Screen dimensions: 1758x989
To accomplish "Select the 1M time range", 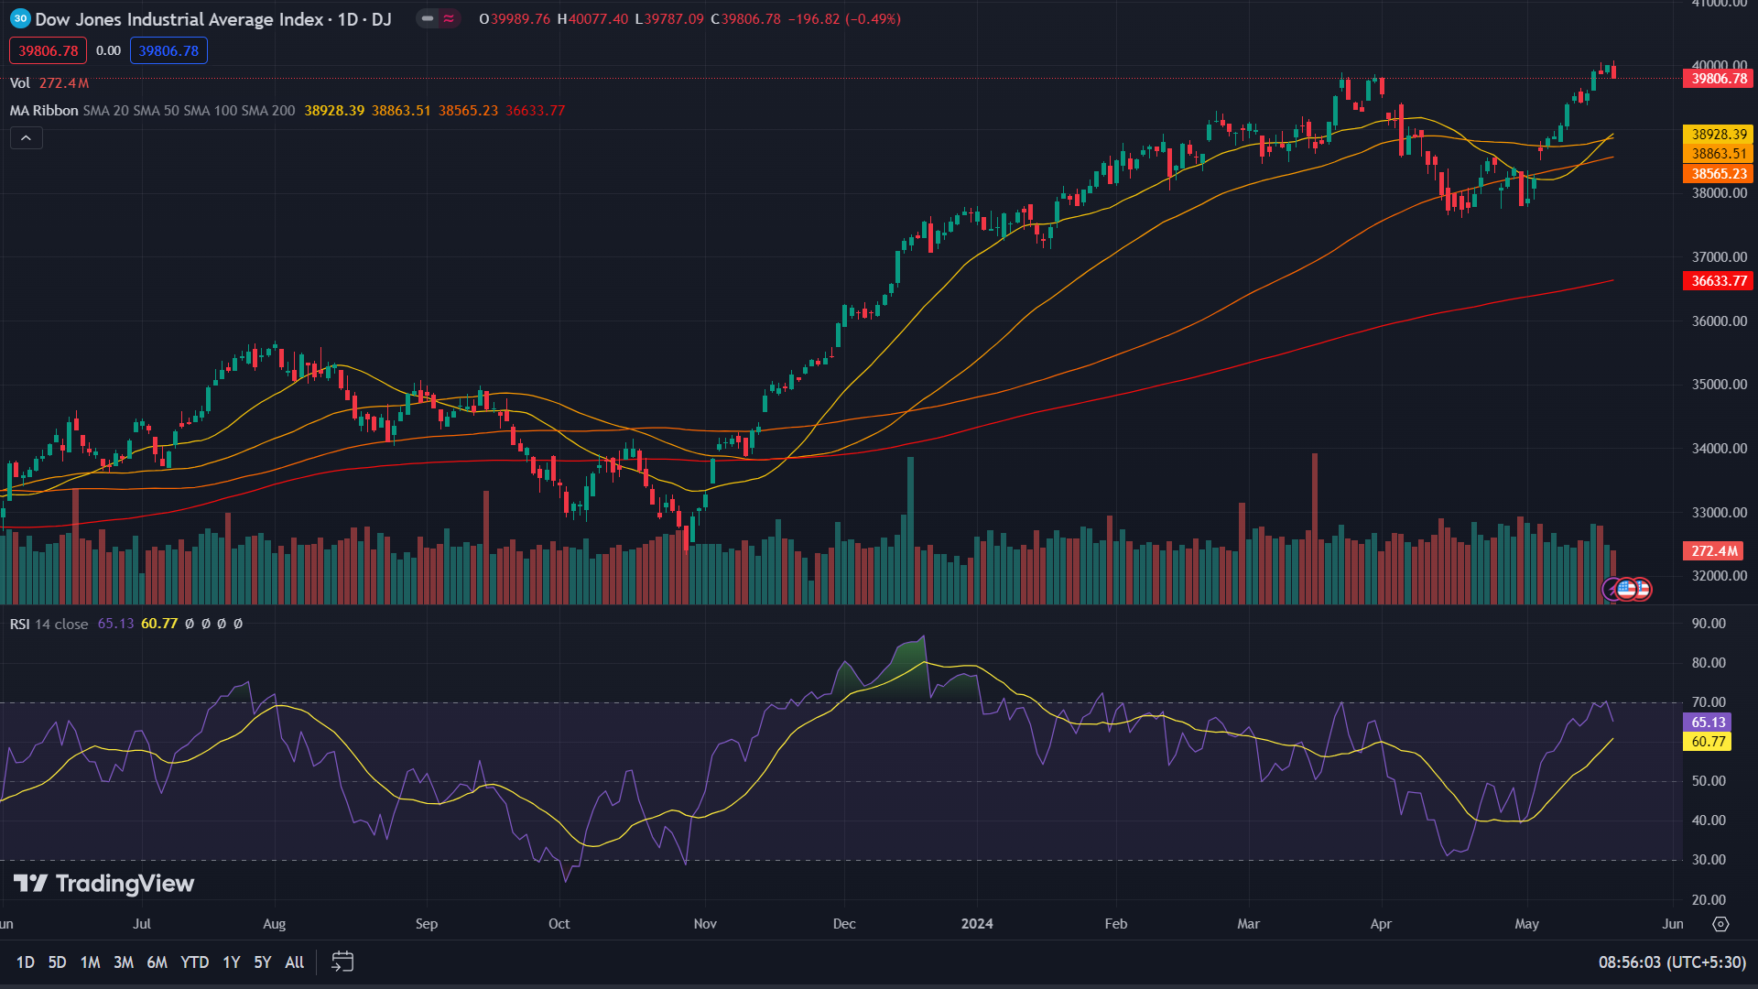I will (90, 962).
